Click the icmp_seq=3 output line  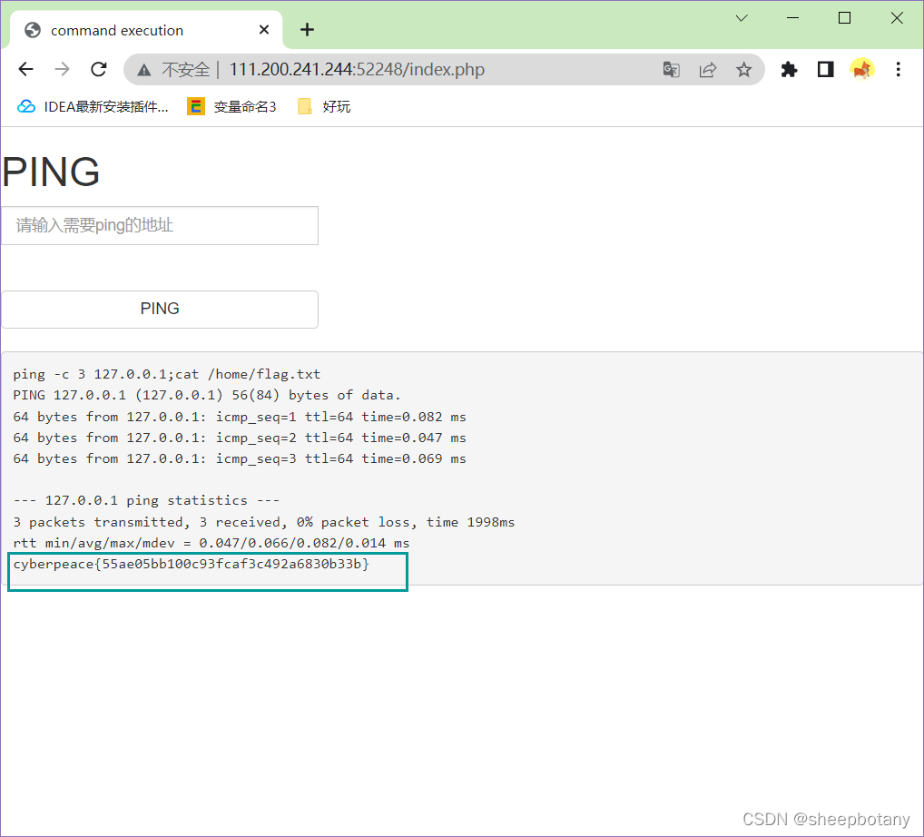240,458
